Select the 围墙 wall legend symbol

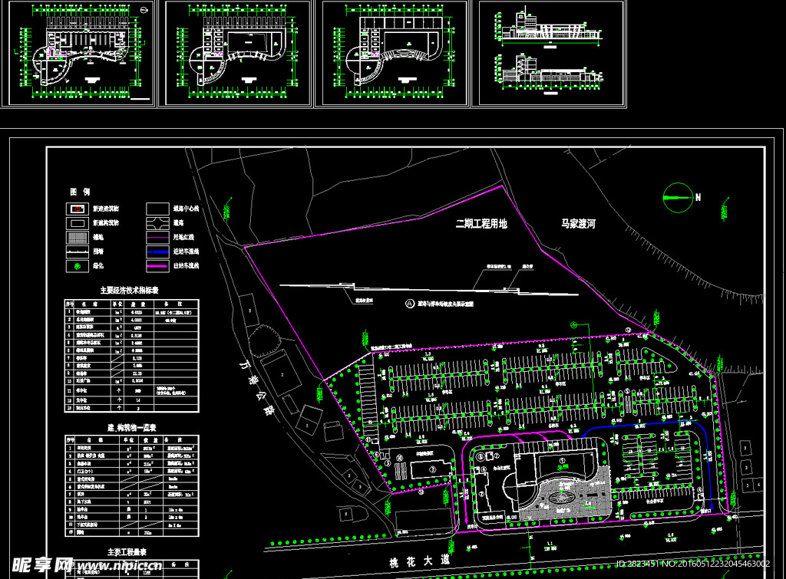pyautogui.click(x=78, y=252)
